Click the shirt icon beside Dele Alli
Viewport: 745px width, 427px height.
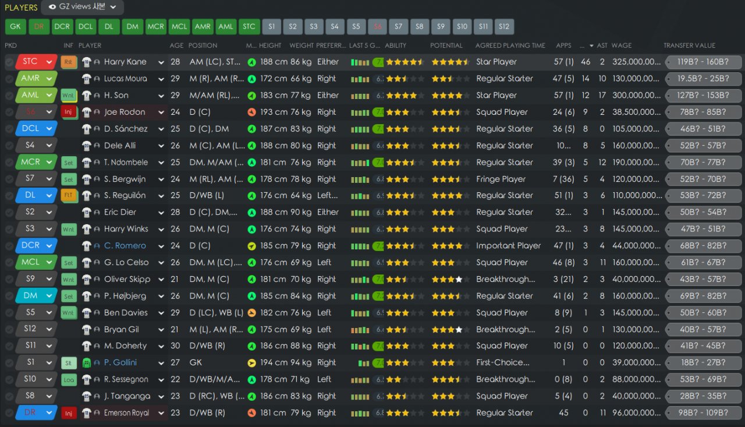[x=87, y=146]
